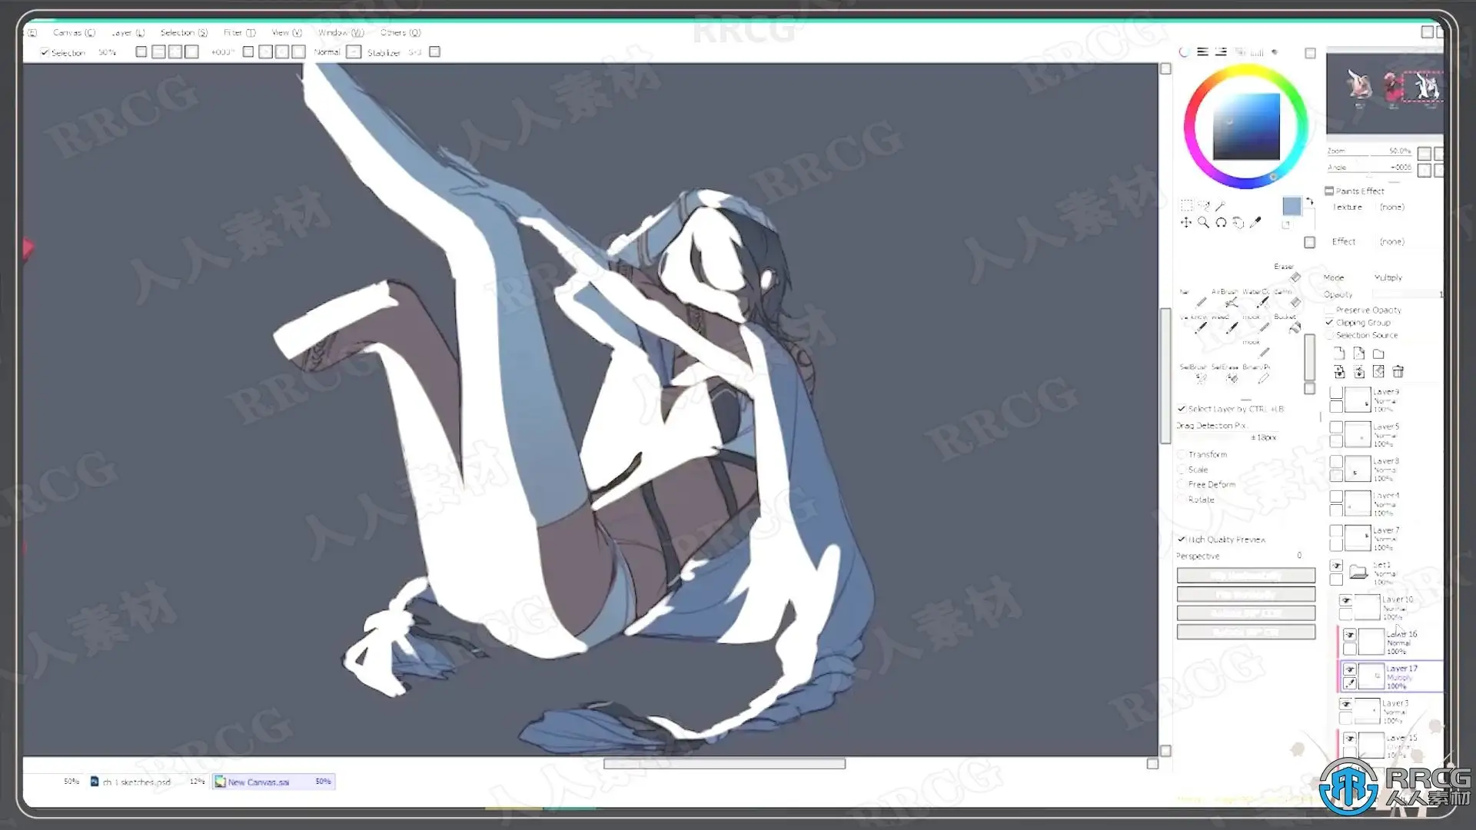Open Texture (none) dropdown
The image size is (1476, 830).
(1391, 207)
